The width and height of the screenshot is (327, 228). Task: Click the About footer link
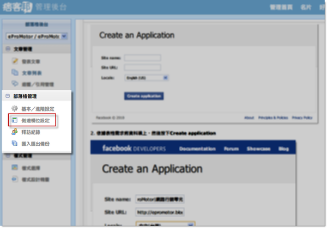(x=249, y=118)
